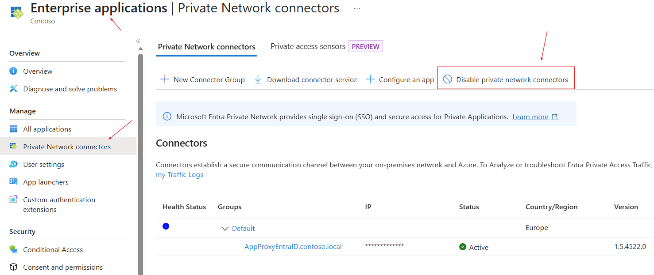The width and height of the screenshot is (654, 275).
Task: Click the User settings gear-person icon
Action: [14, 164]
